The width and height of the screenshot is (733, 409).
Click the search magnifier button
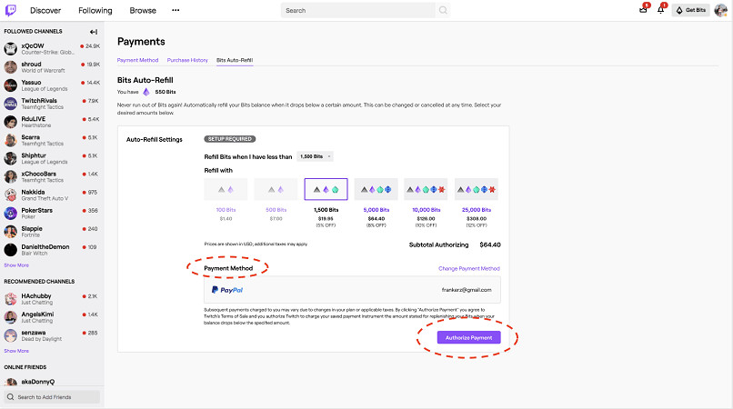pyautogui.click(x=443, y=10)
